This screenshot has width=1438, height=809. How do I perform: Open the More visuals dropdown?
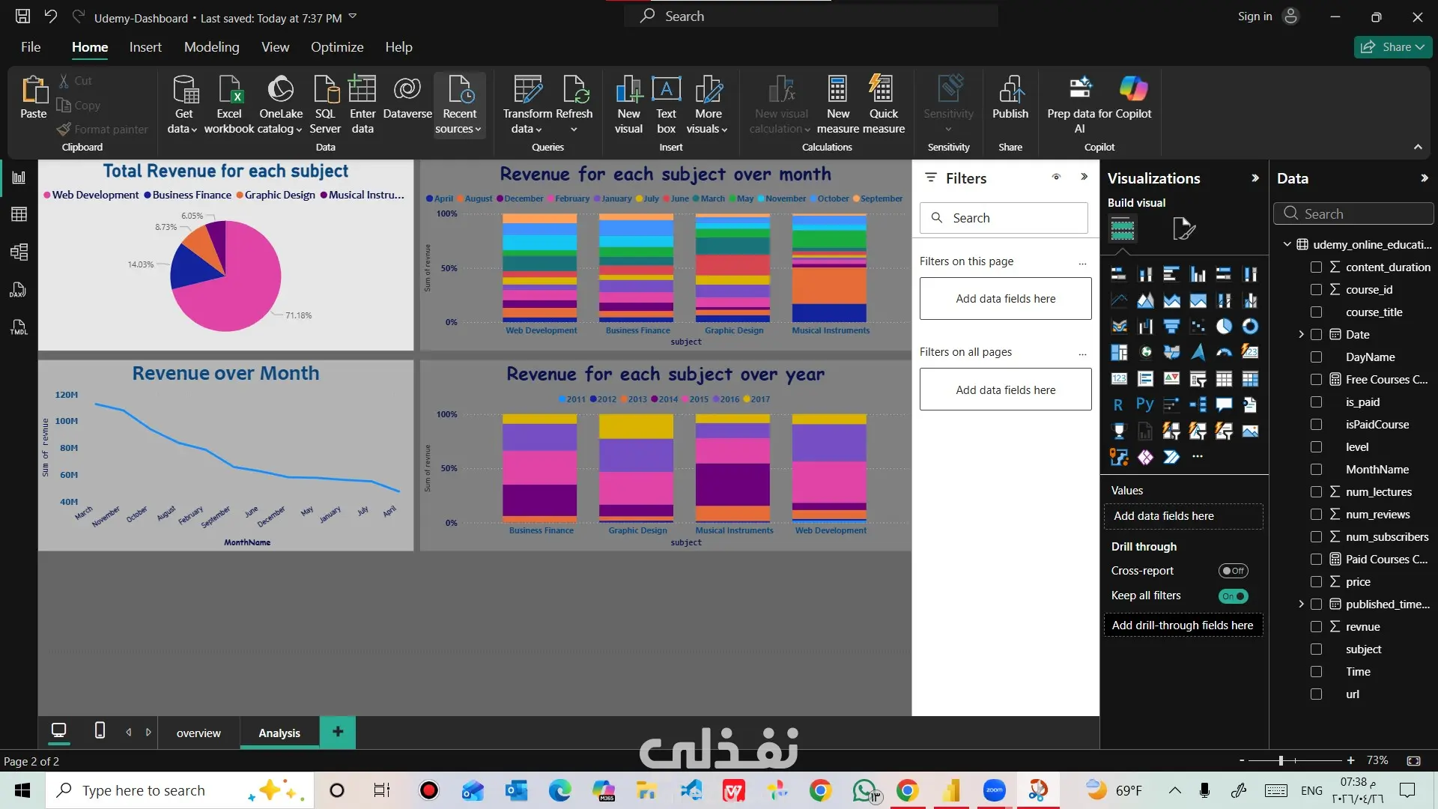(708, 104)
